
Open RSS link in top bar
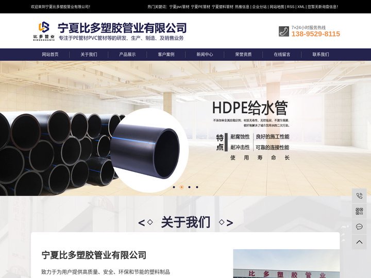tap(291, 7)
